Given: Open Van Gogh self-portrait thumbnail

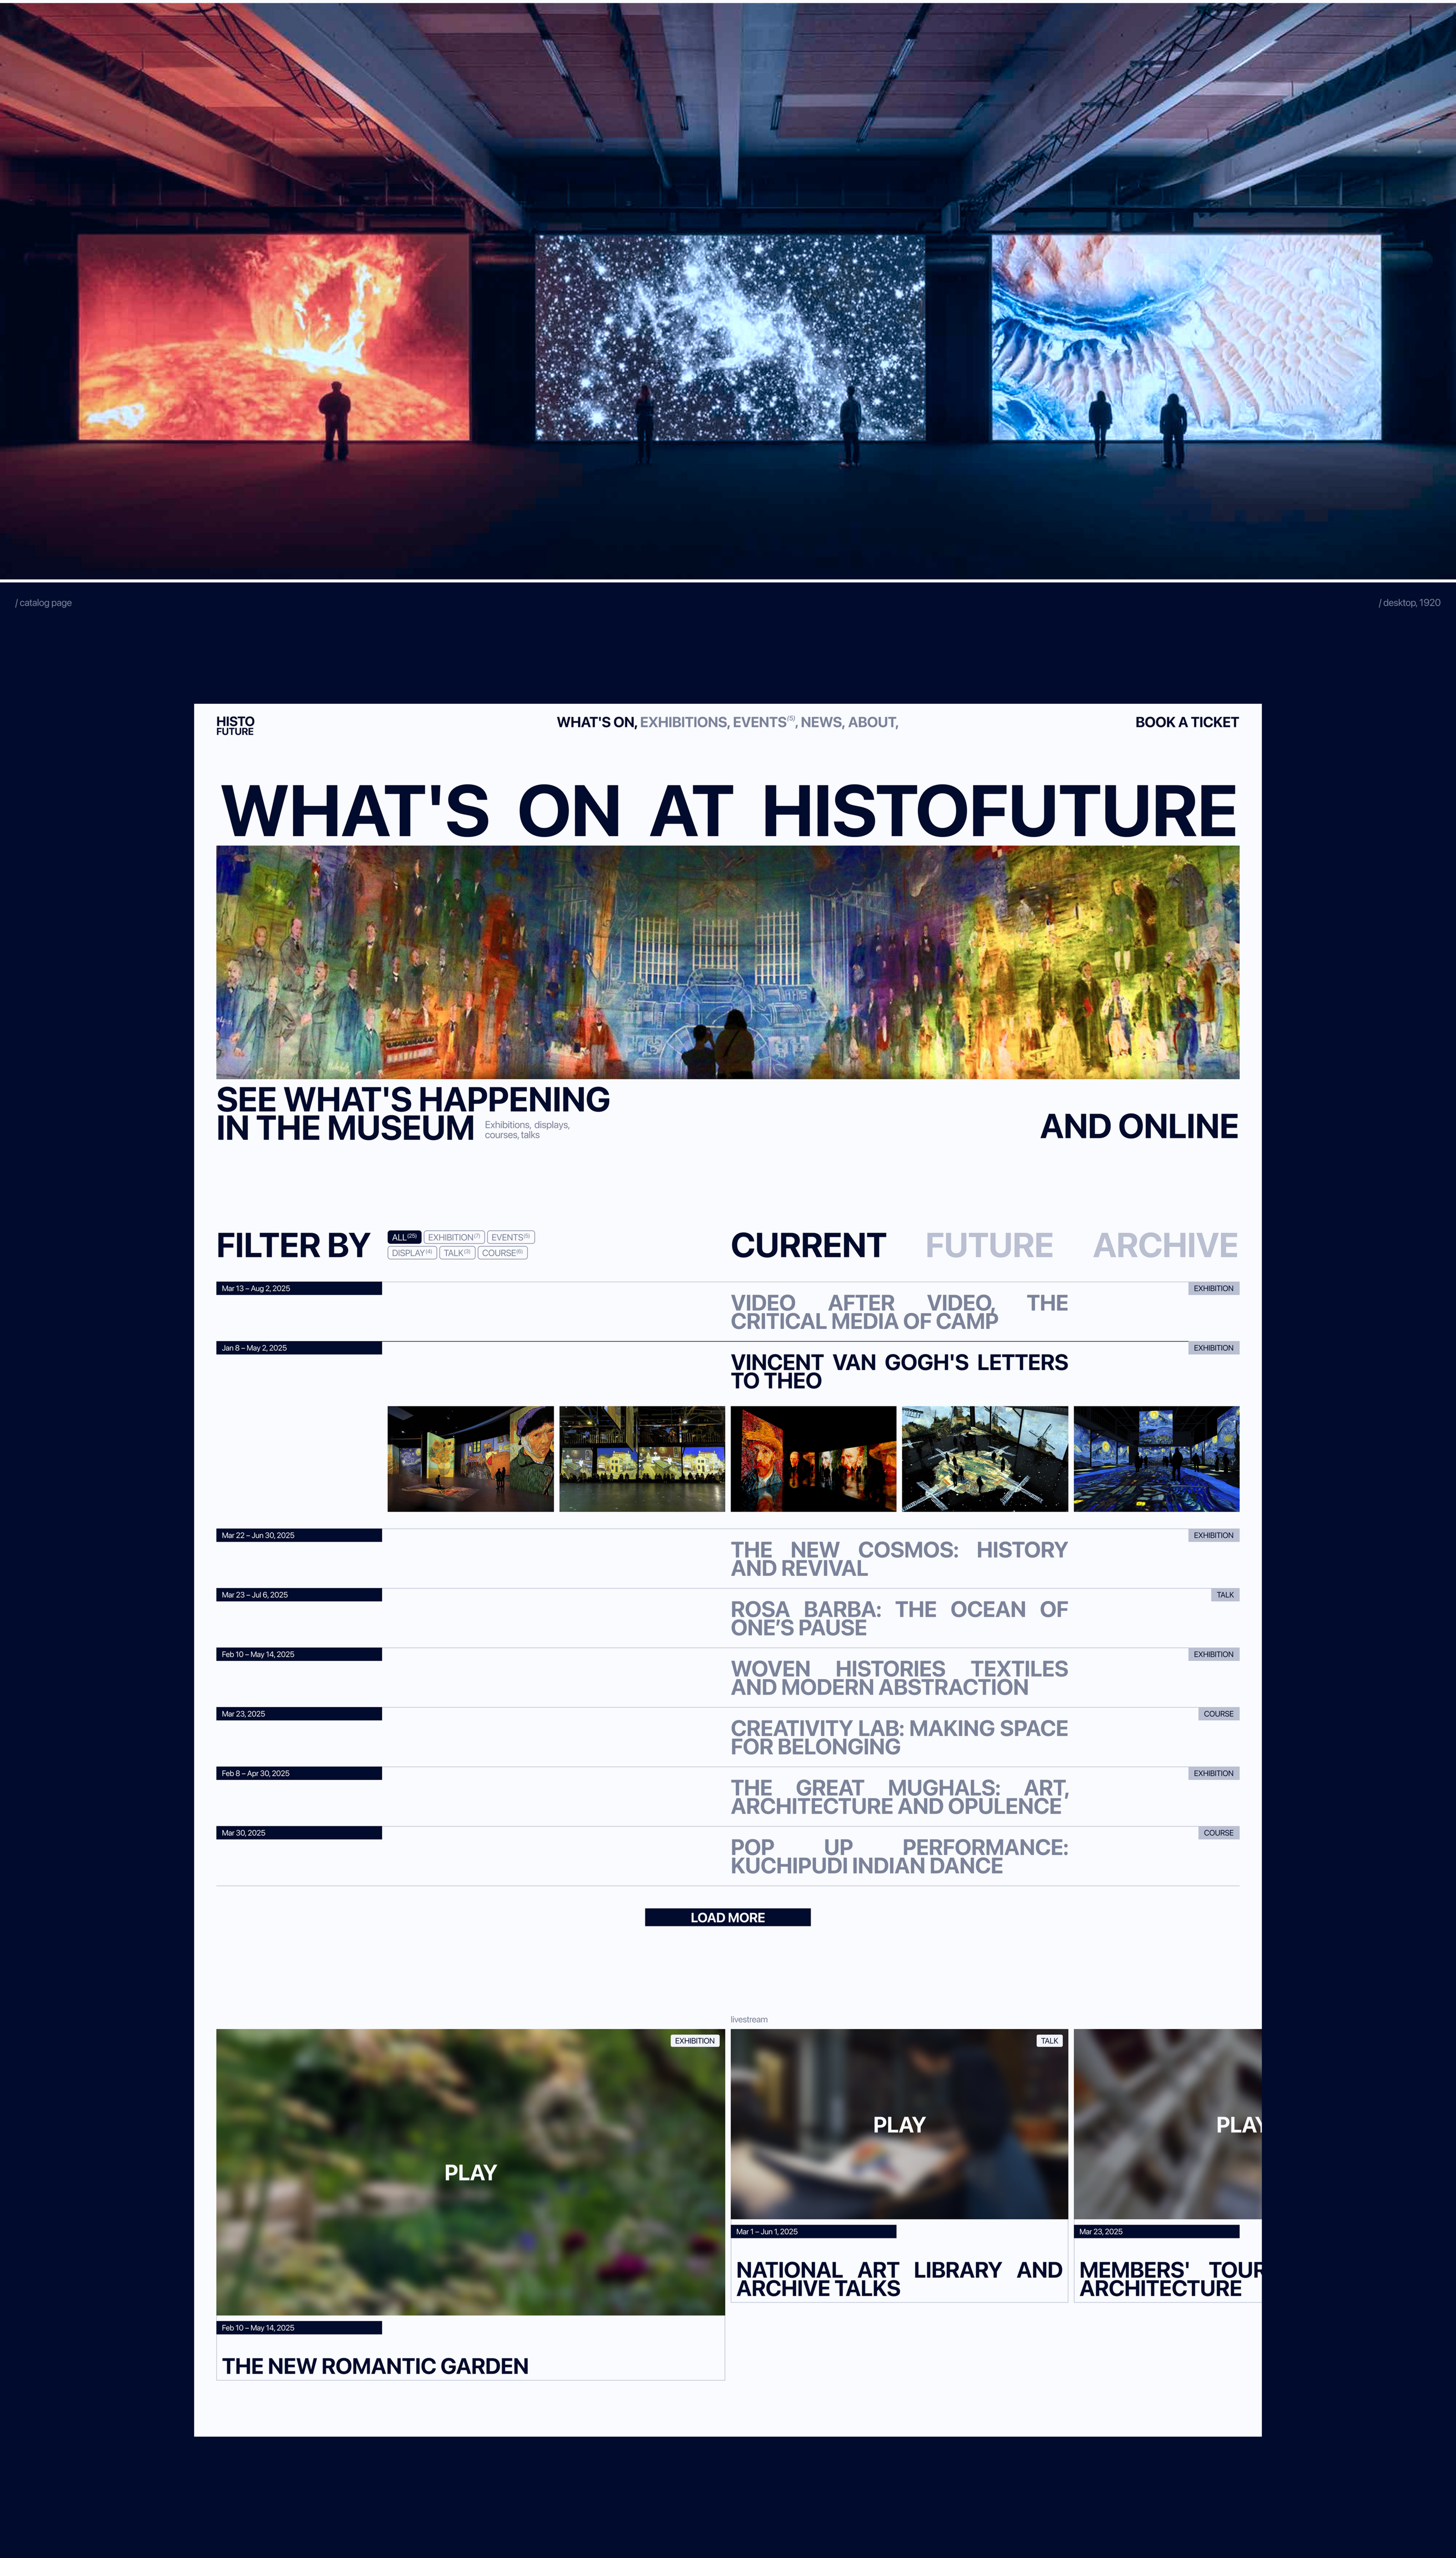Looking at the screenshot, I should coord(813,1458).
